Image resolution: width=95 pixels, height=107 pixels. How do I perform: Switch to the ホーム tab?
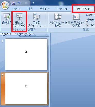click(x=17, y=9)
